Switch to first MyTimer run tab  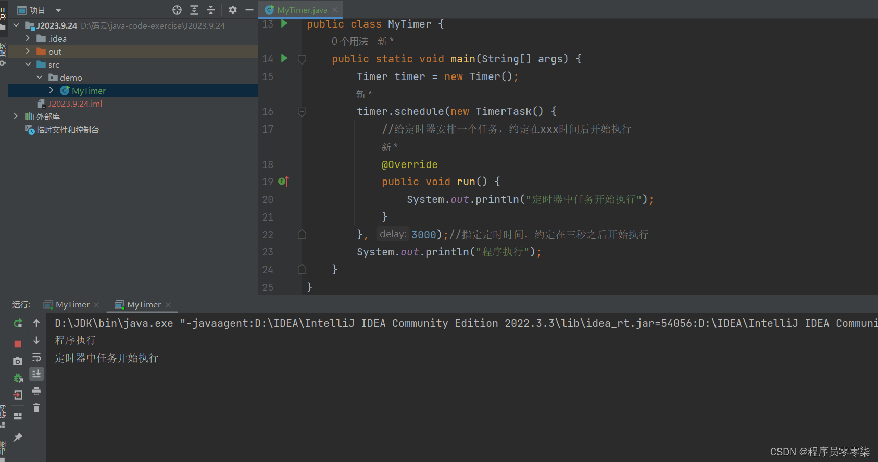(72, 304)
